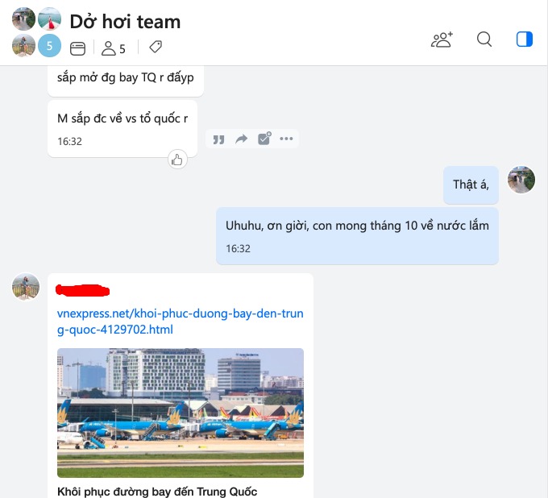Select the 'Uhuhu, ơn giời' message bubble
The image size is (548, 498).
(357, 236)
